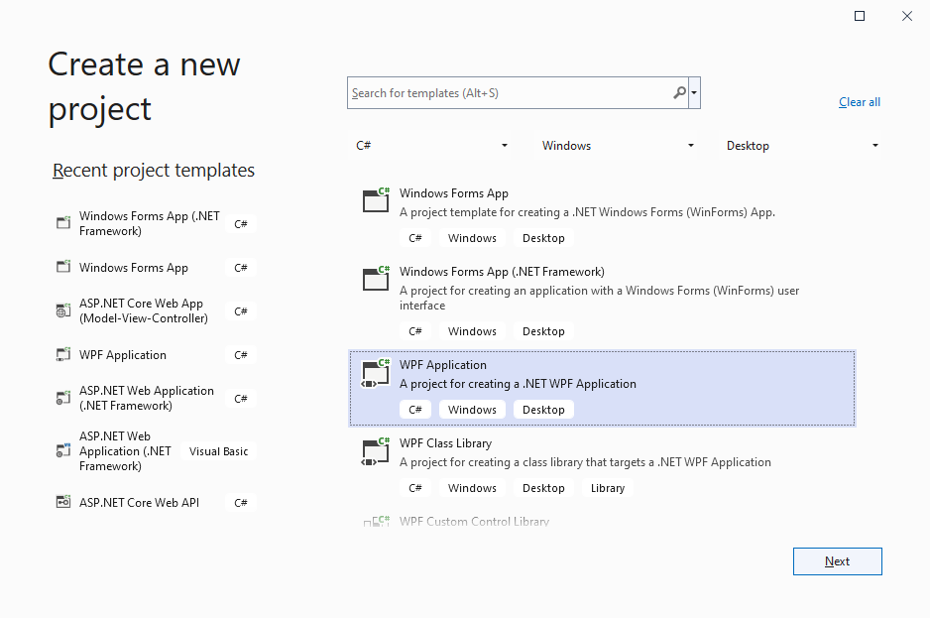The height and width of the screenshot is (618, 930).
Task: Click the WPF Class Library template icon
Action: coord(376,451)
